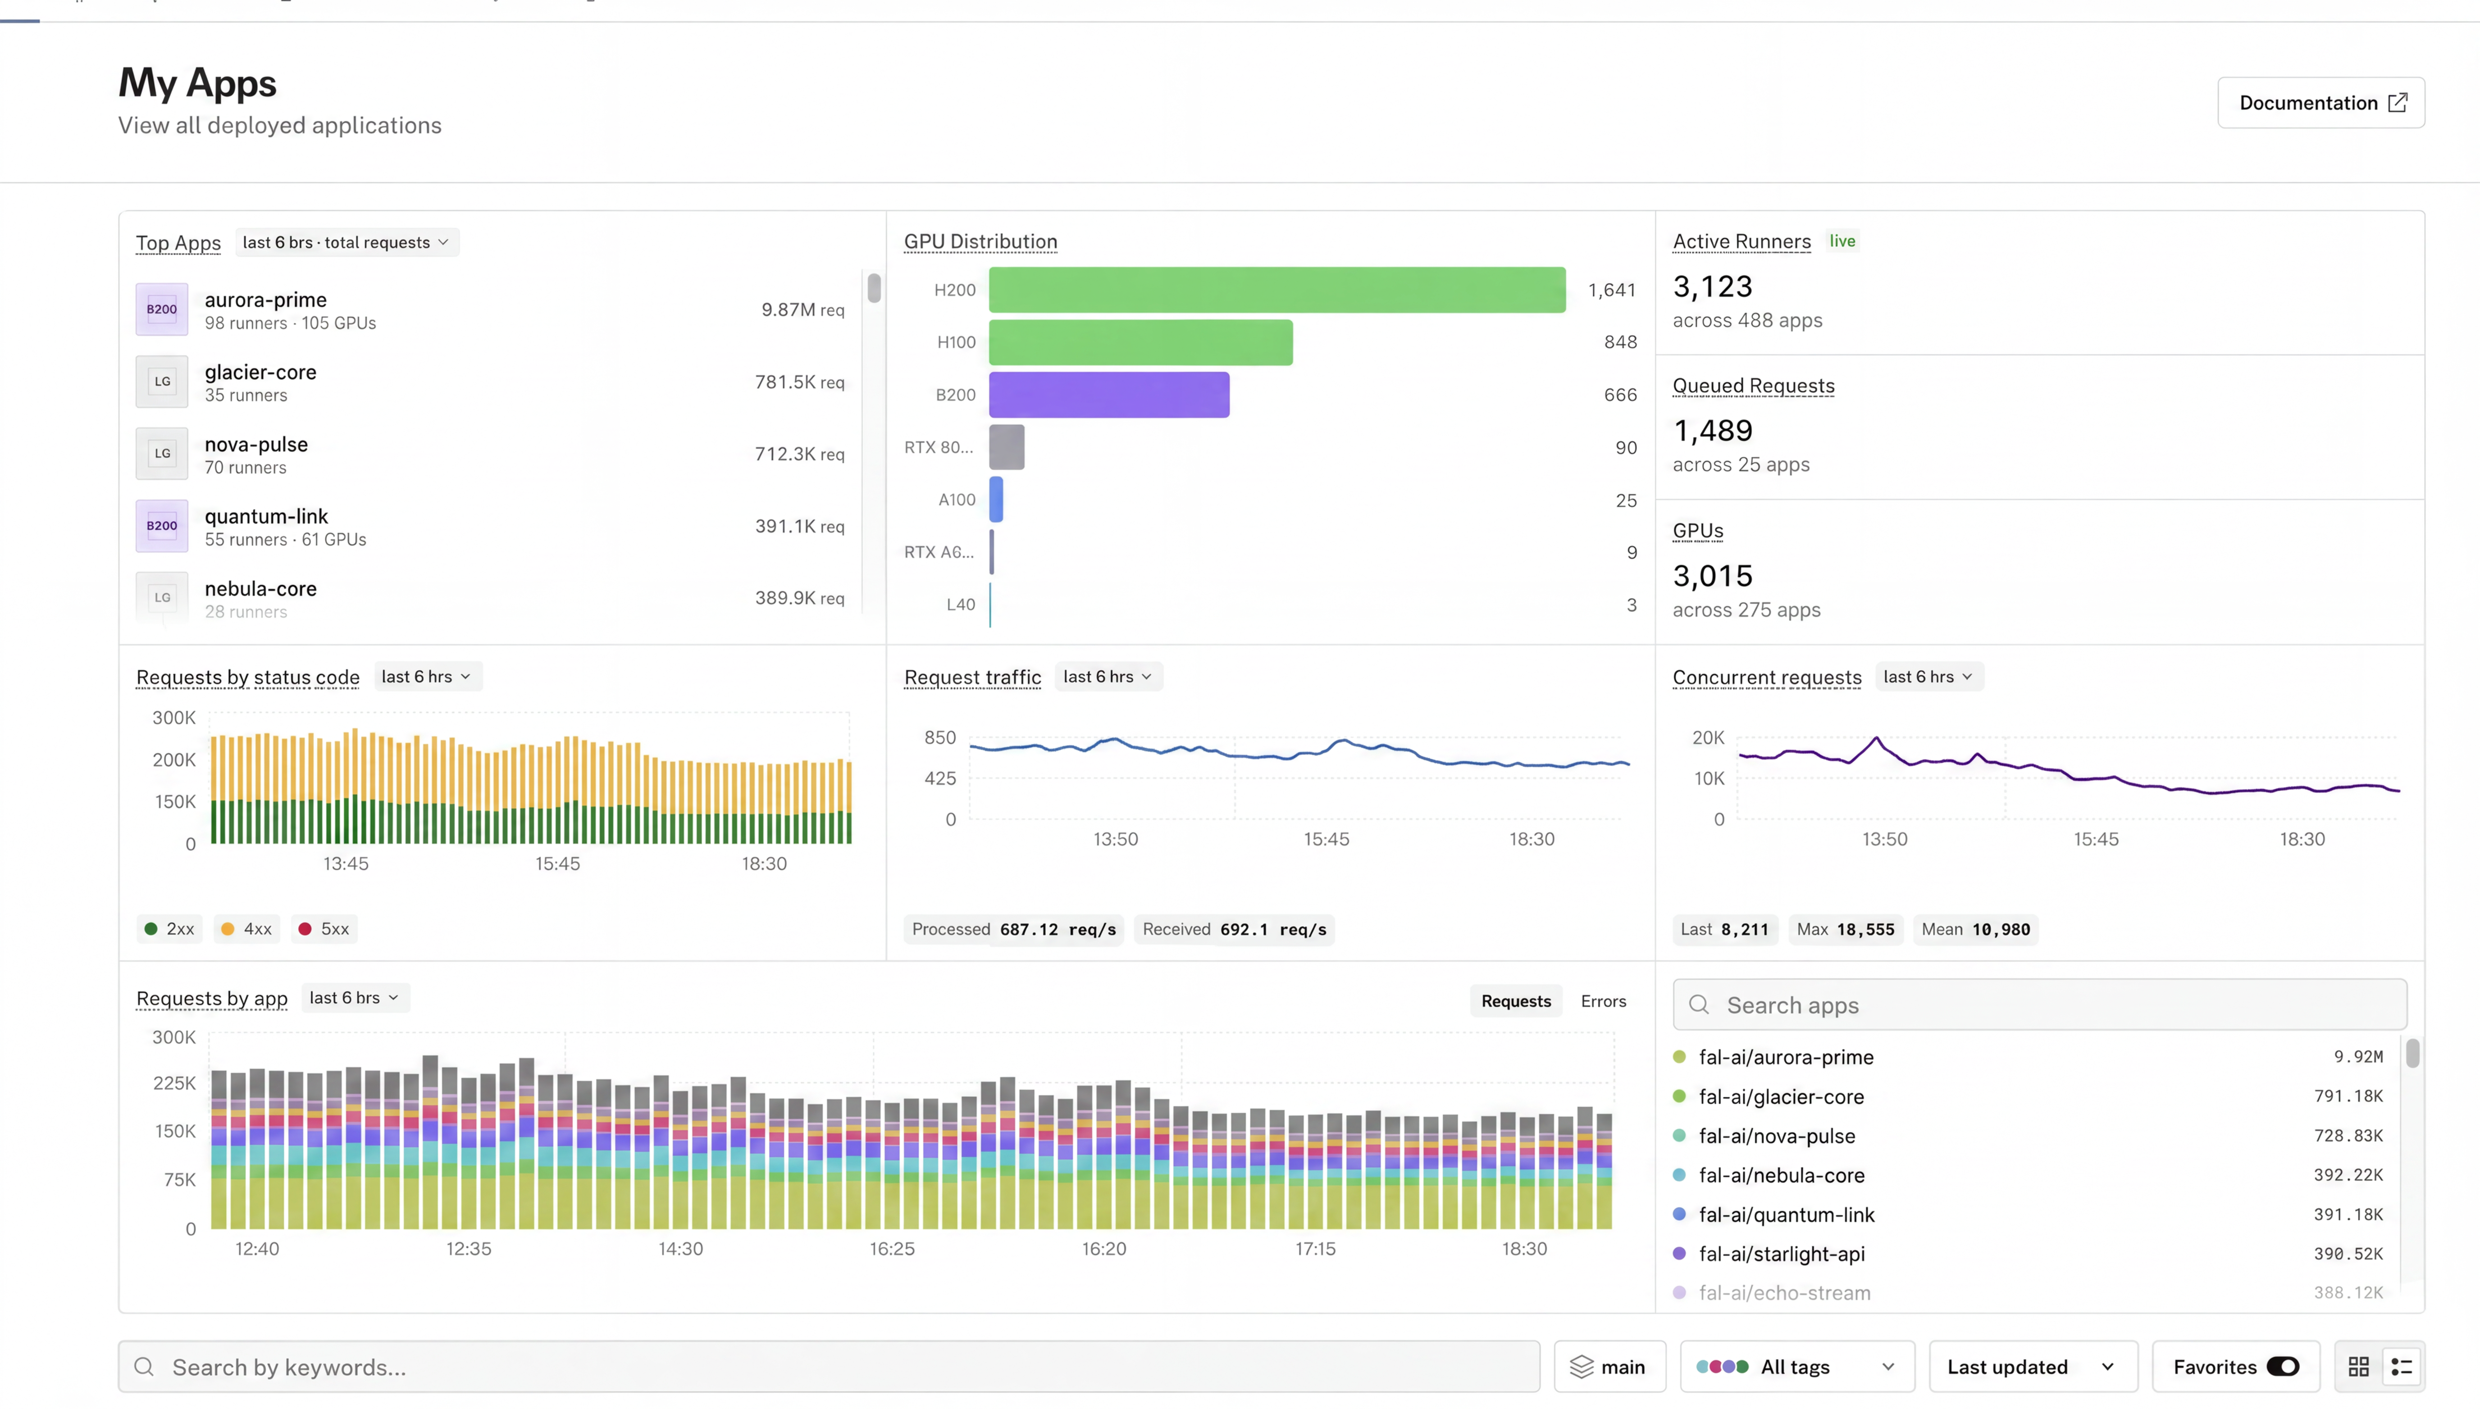Click the purple B200 GPU bar

(x=1109, y=395)
